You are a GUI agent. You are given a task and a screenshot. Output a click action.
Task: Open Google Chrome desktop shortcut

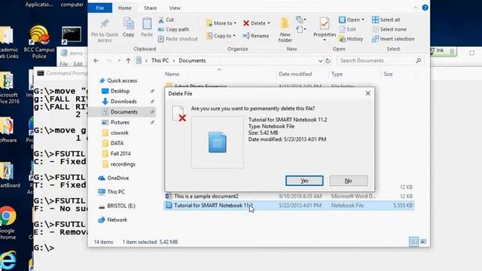8,223
